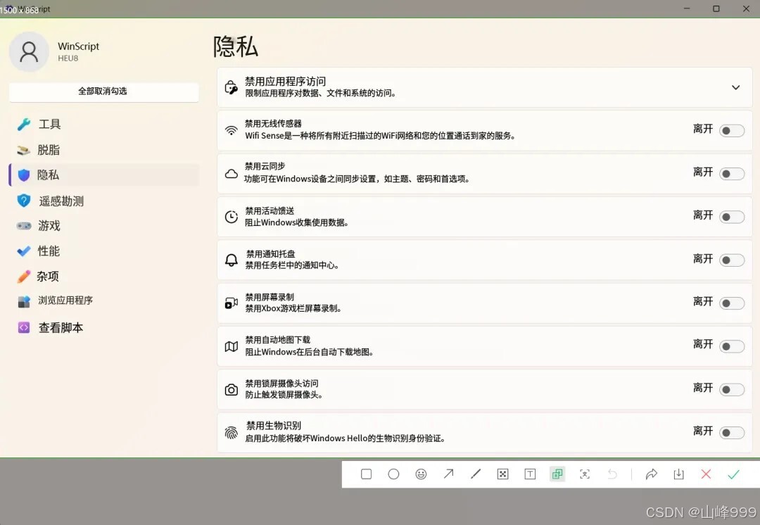Click the clock icon in 禁用活动馈送 row
The width and height of the screenshot is (760, 525).
[232, 217]
